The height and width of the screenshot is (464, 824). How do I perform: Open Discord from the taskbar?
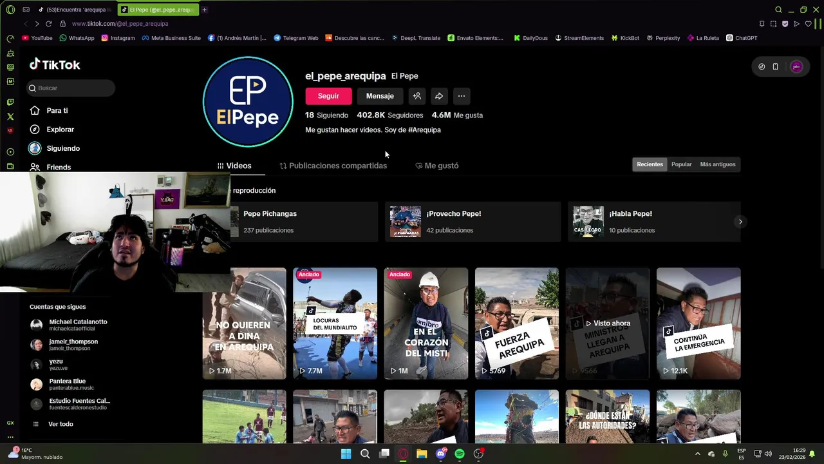point(441,454)
